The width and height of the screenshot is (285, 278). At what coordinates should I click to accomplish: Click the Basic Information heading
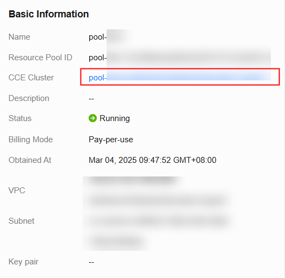[x=49, y=14]
